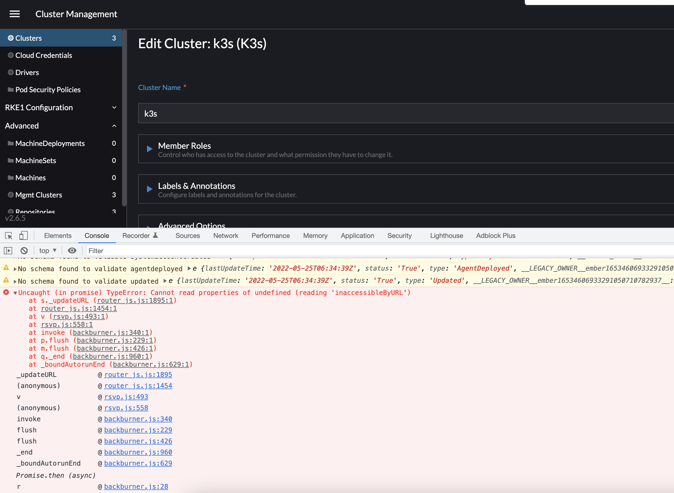The width and height of the screenshot is (674, 493).
Task: Collapse the Advanced section in the sidebar
Action: [114, 126]
